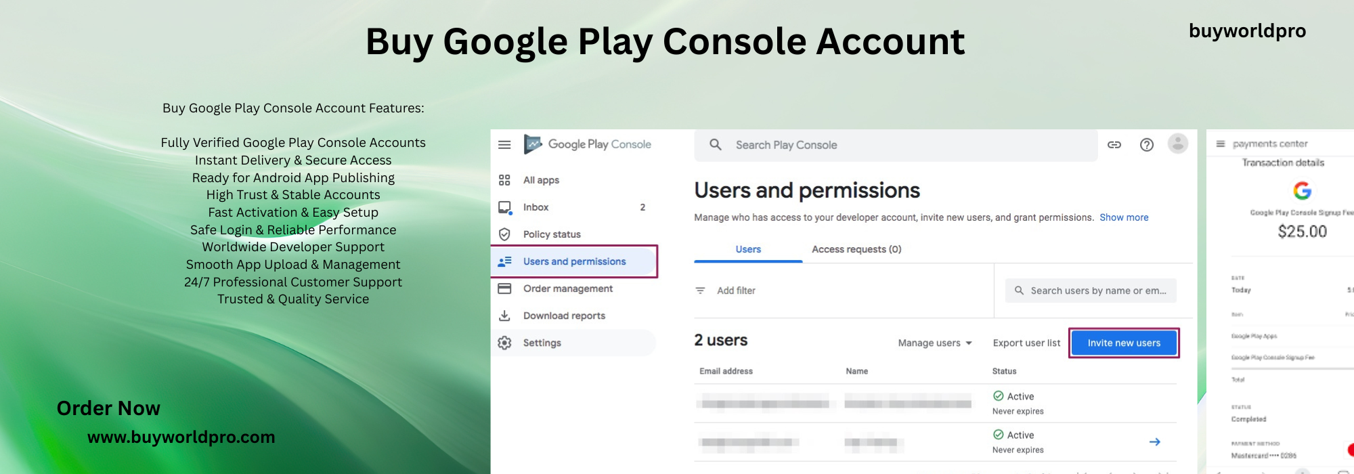
Task: Click the Settings gear icon
Action: (x=504, y=343)
